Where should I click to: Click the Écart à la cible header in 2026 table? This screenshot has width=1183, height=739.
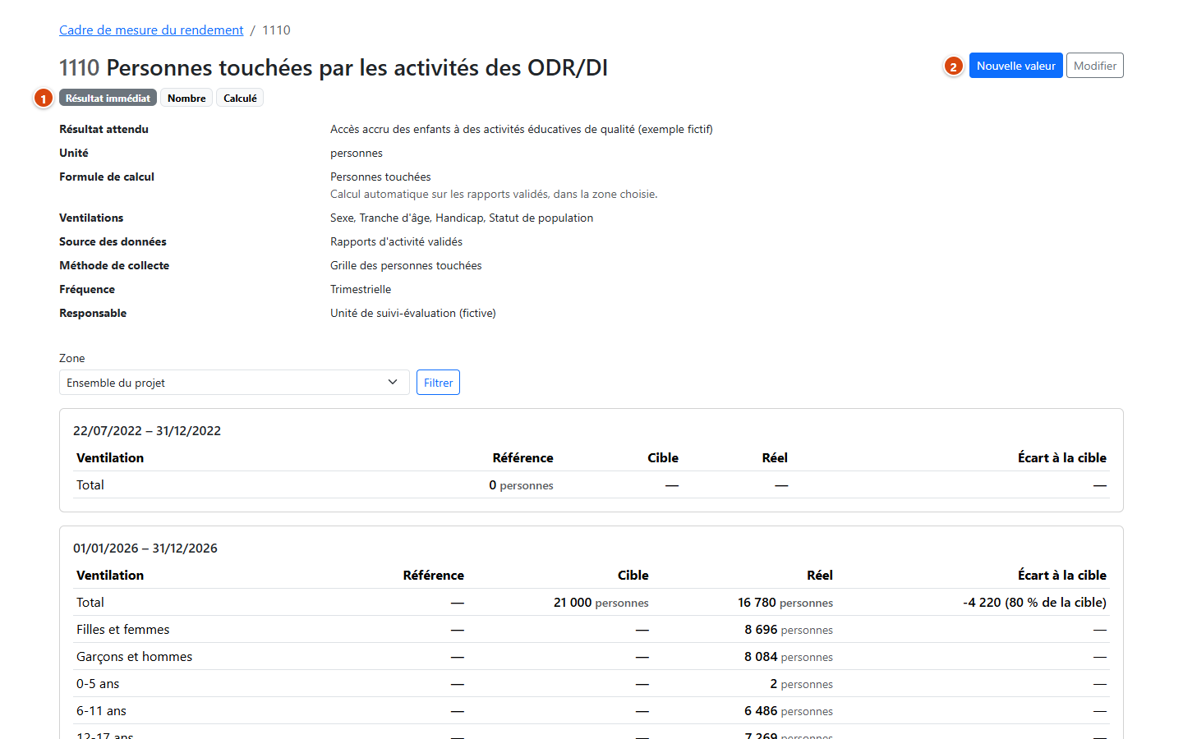[1062, 576]
